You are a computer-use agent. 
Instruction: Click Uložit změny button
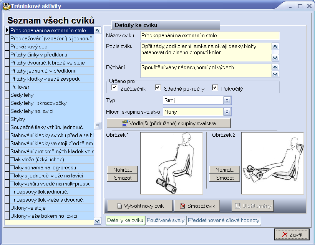tap(253, 206)
